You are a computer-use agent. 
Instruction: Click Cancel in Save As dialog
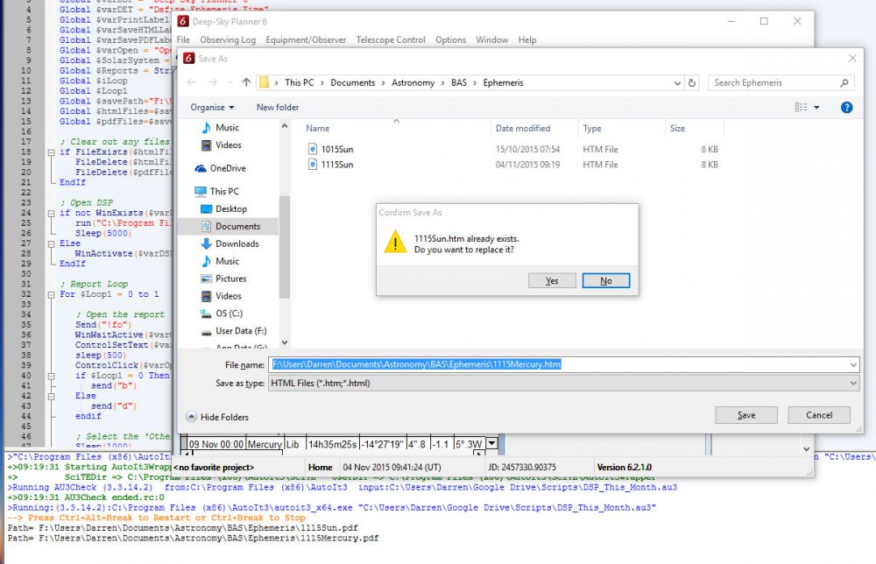819,415
